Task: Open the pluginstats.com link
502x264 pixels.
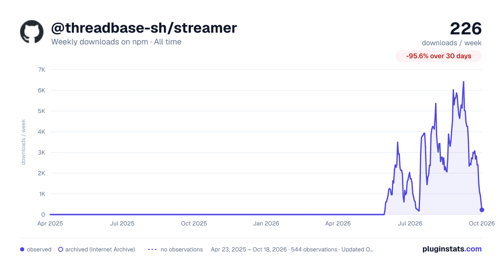Action: click(x=452, y=249)
